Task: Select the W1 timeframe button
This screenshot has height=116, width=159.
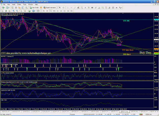Action: (68, 11)
